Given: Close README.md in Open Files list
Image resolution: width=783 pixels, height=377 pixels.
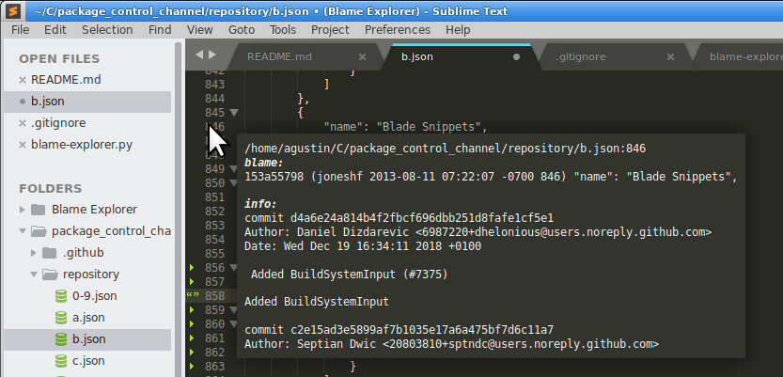Looking at the screenshot, I should pos(22,80).
